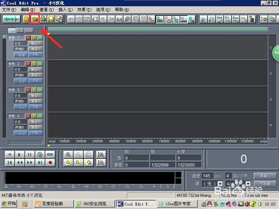Screen dimensions: 279x209
Task: Click the Play Looped infinity button
Action: point(50,154)
